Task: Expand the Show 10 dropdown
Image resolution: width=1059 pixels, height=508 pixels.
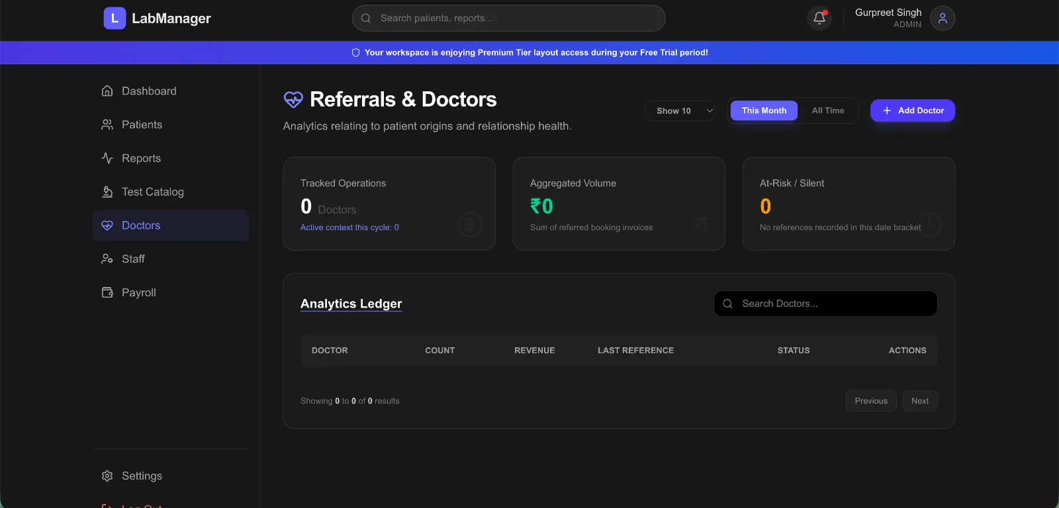Action: [680, 110]
